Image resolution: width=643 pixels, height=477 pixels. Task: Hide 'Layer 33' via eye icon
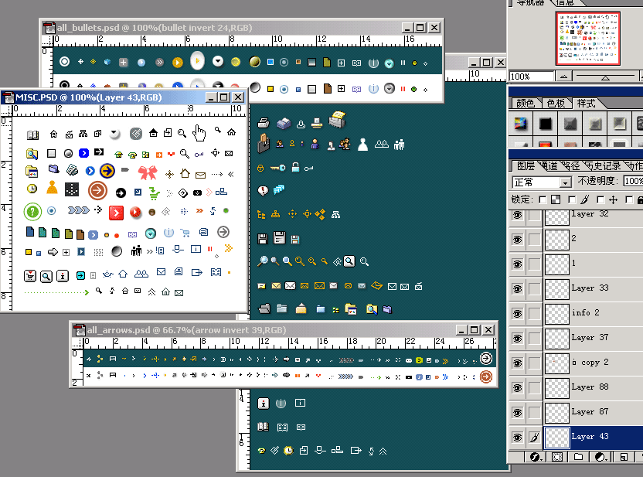tap(518, 289)
